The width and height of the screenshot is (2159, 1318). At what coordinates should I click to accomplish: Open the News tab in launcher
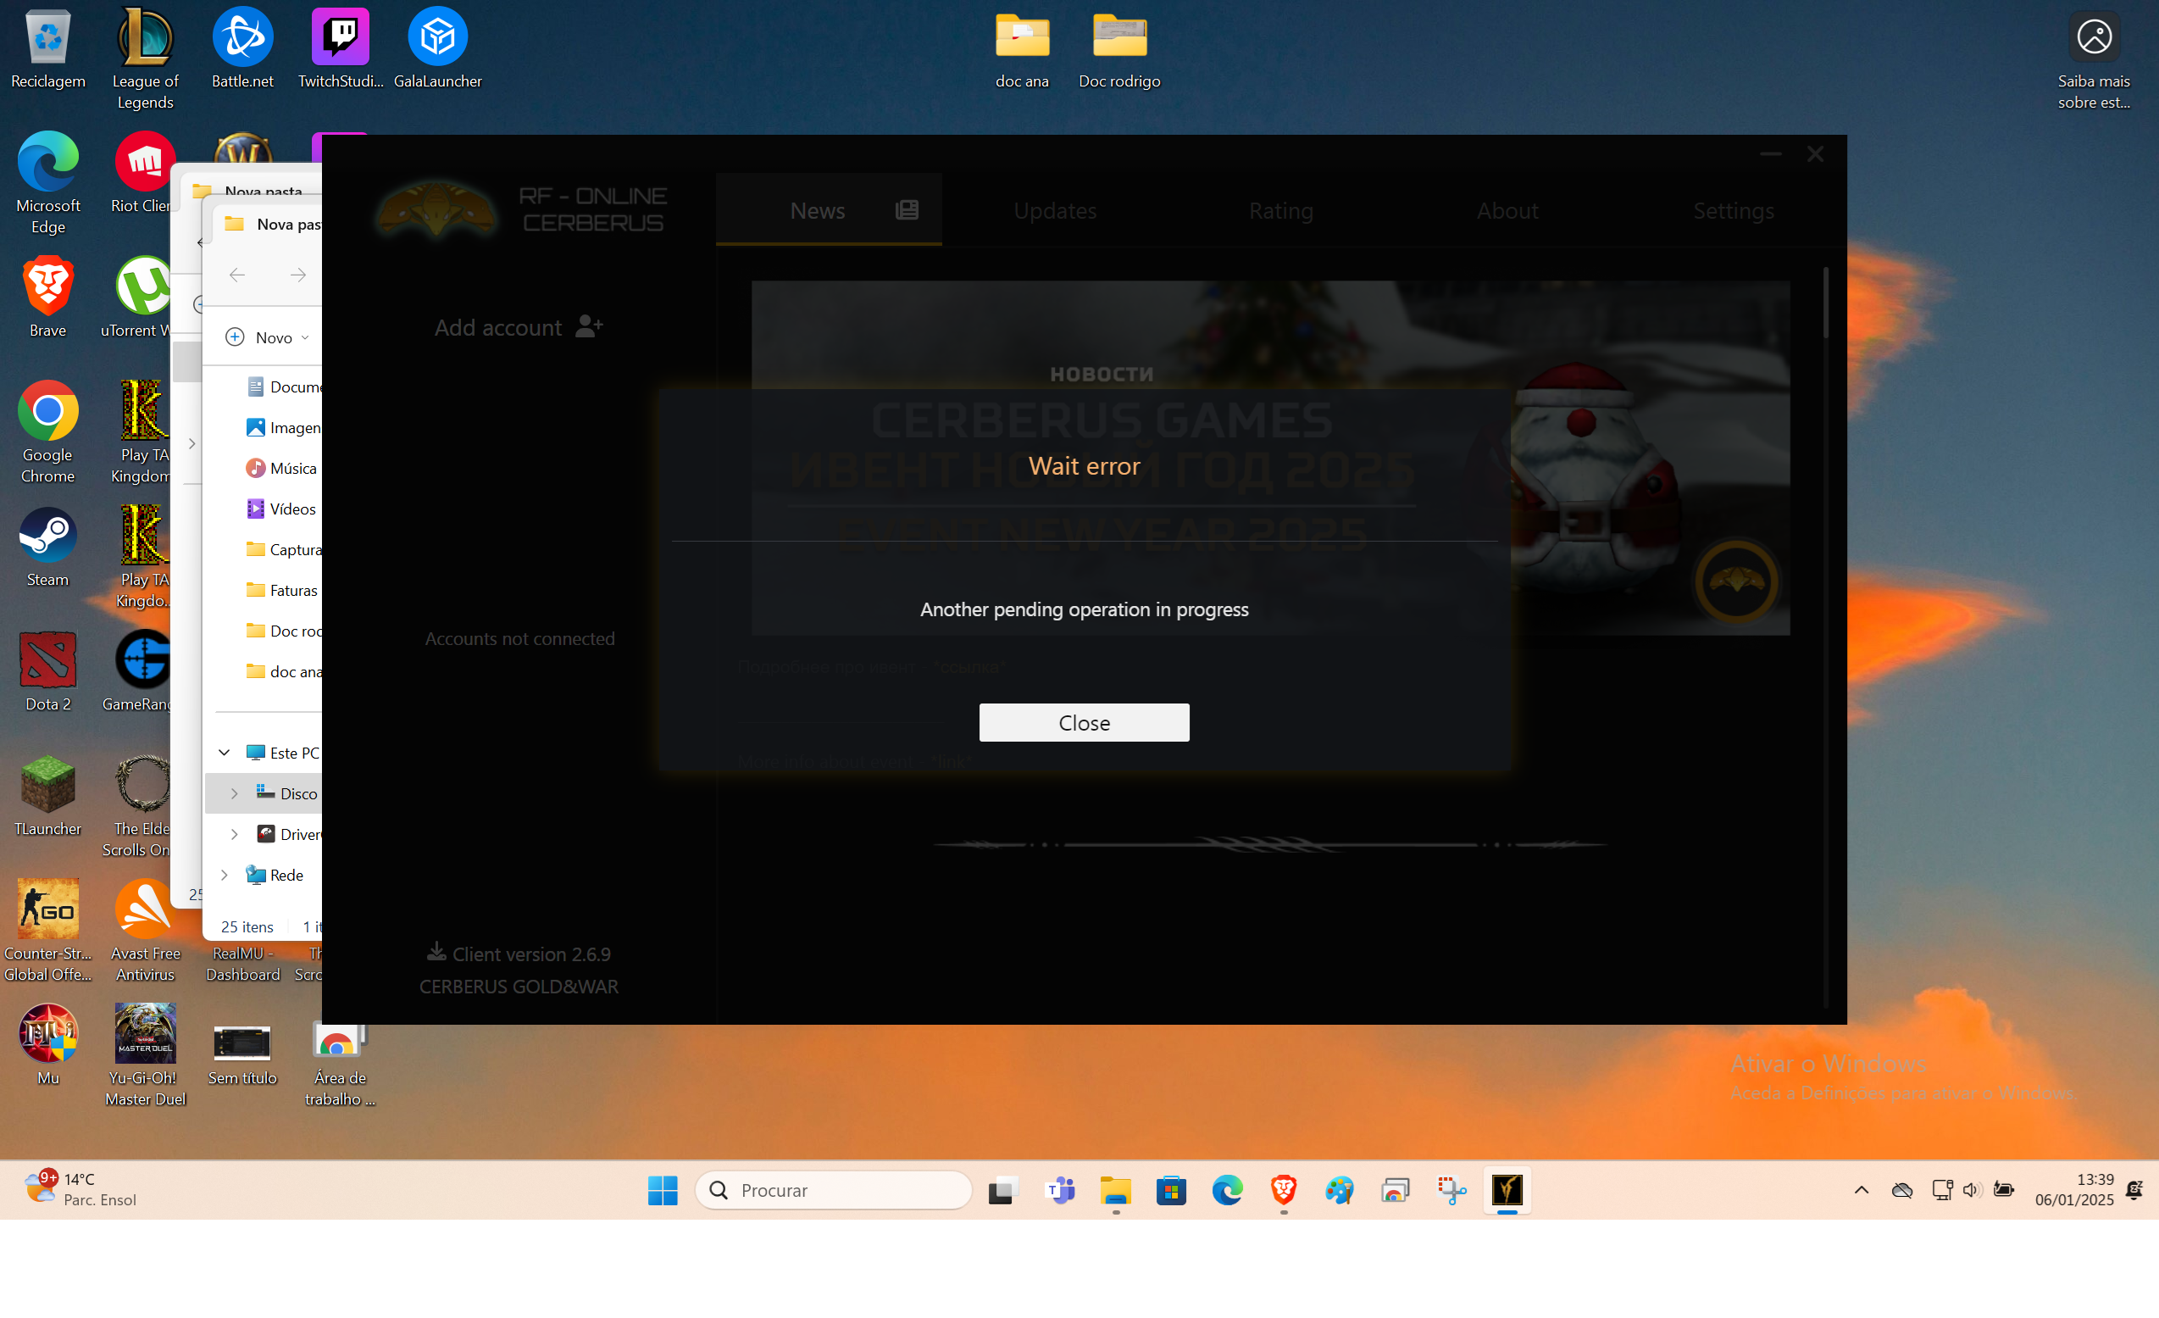point(828,210)
